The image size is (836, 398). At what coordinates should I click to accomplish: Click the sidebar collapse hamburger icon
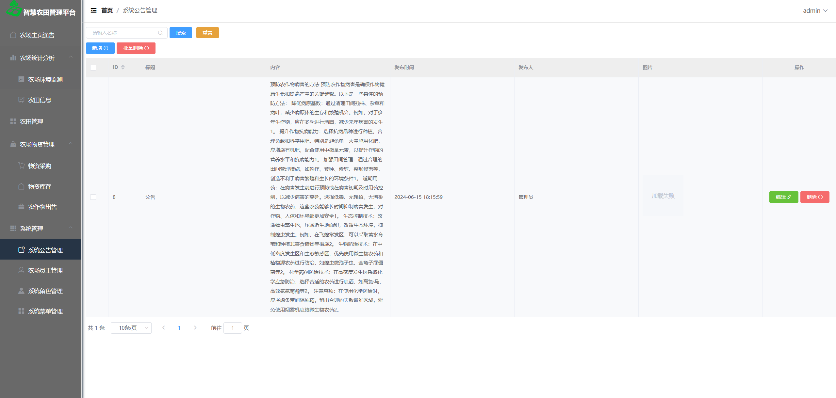tap(93, 10)
